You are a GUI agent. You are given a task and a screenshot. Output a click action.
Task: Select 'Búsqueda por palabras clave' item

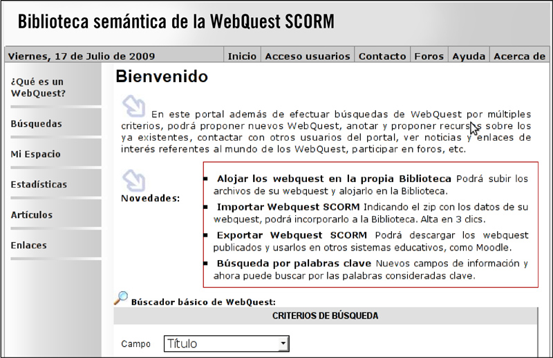(x=294, y=263)
